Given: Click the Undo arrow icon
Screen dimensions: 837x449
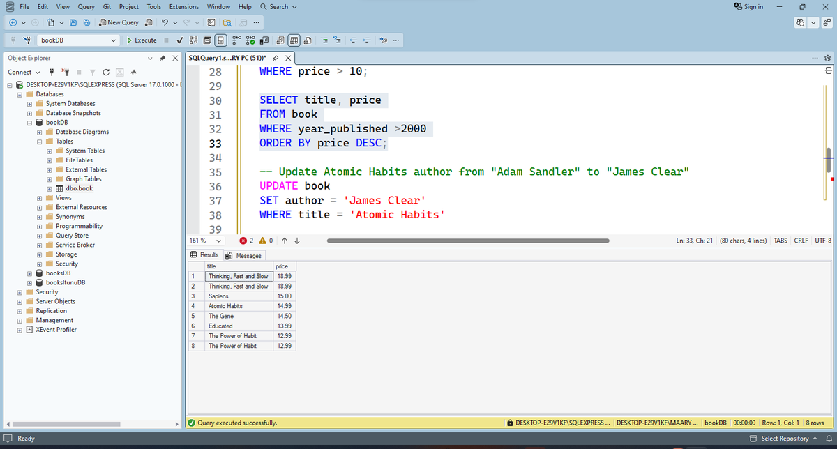Looking at the screenshot, I should click(x=165, y=22).
